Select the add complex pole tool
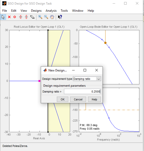Screen dimensions: 144x151 (x=21, y=17)
